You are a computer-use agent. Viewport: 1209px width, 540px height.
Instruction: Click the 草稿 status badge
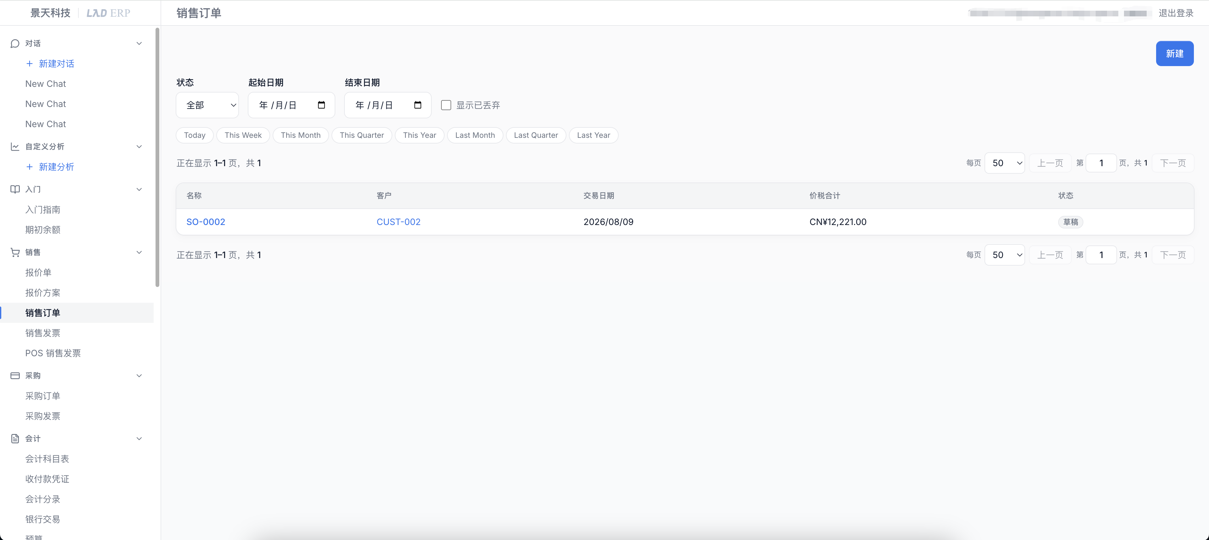point(1070,222)
